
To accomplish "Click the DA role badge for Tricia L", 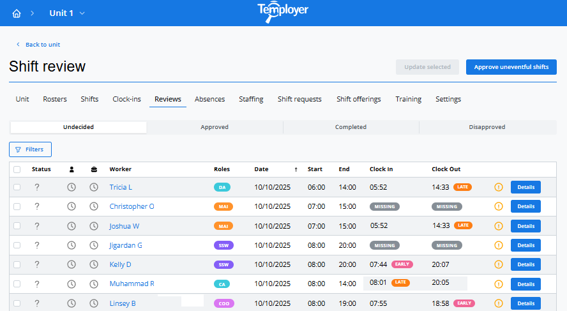I will click(x=222, y=187).
